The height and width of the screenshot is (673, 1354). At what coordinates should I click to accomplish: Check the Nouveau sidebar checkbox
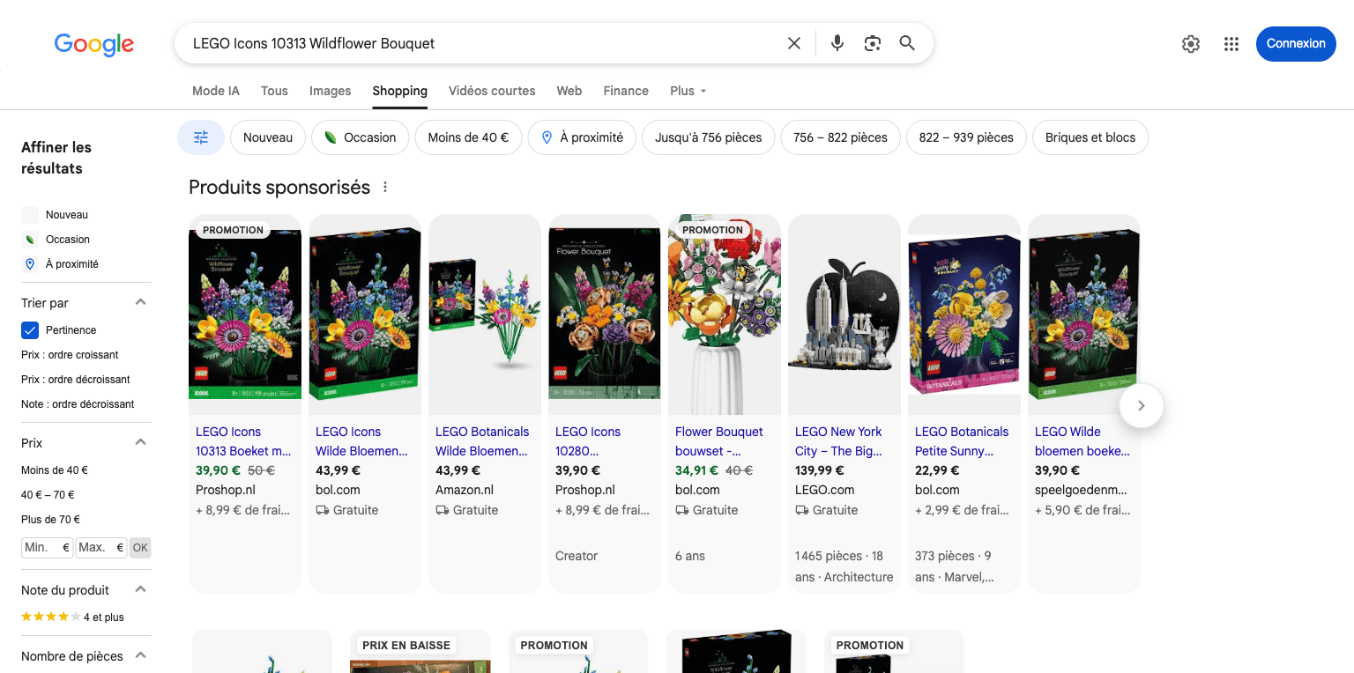point(30,215)
